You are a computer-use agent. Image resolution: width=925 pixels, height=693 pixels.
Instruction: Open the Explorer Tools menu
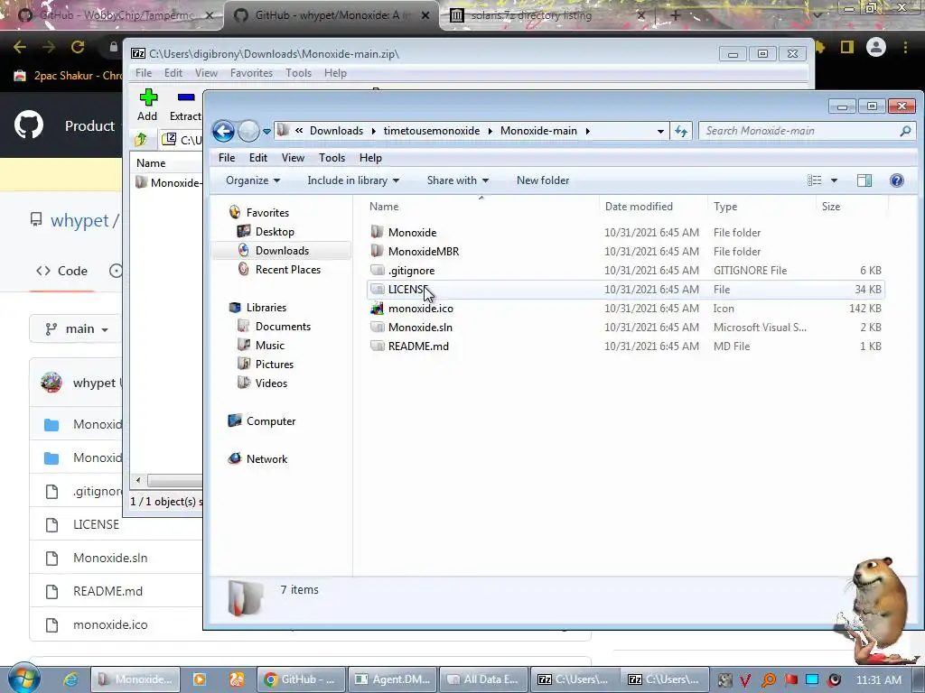[332, 158]
